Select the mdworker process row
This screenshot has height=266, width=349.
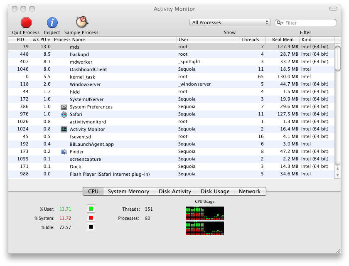171,62
